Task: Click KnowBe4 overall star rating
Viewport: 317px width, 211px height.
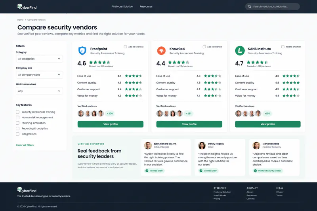Action: tap(179, 62)
